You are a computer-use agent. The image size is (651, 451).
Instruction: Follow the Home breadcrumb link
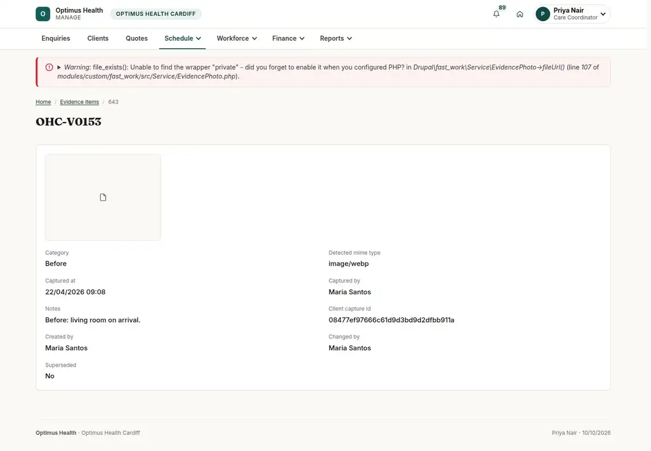[43, 102]
